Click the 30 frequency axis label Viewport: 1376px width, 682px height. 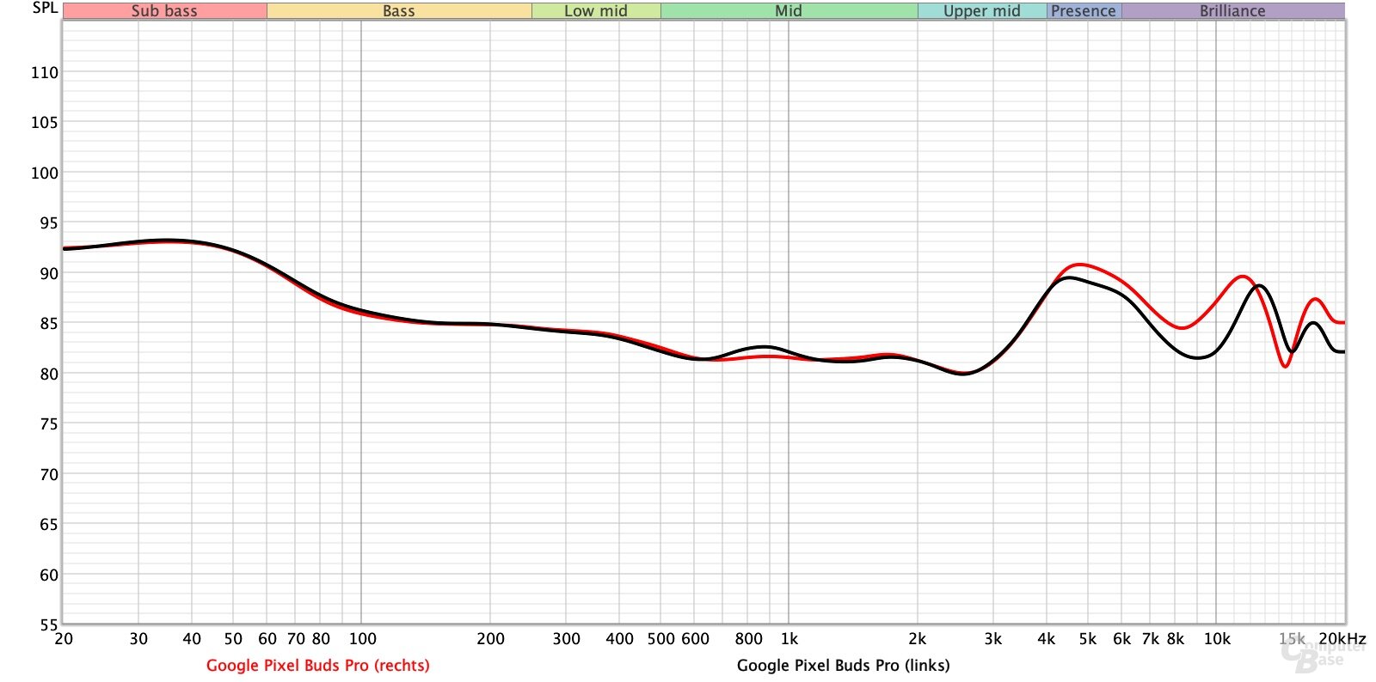click(138, 639)
